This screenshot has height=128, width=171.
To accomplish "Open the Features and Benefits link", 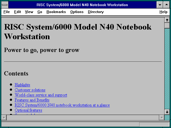I will 32,100.
